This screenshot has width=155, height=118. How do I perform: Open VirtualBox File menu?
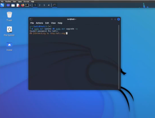point(2,2)
